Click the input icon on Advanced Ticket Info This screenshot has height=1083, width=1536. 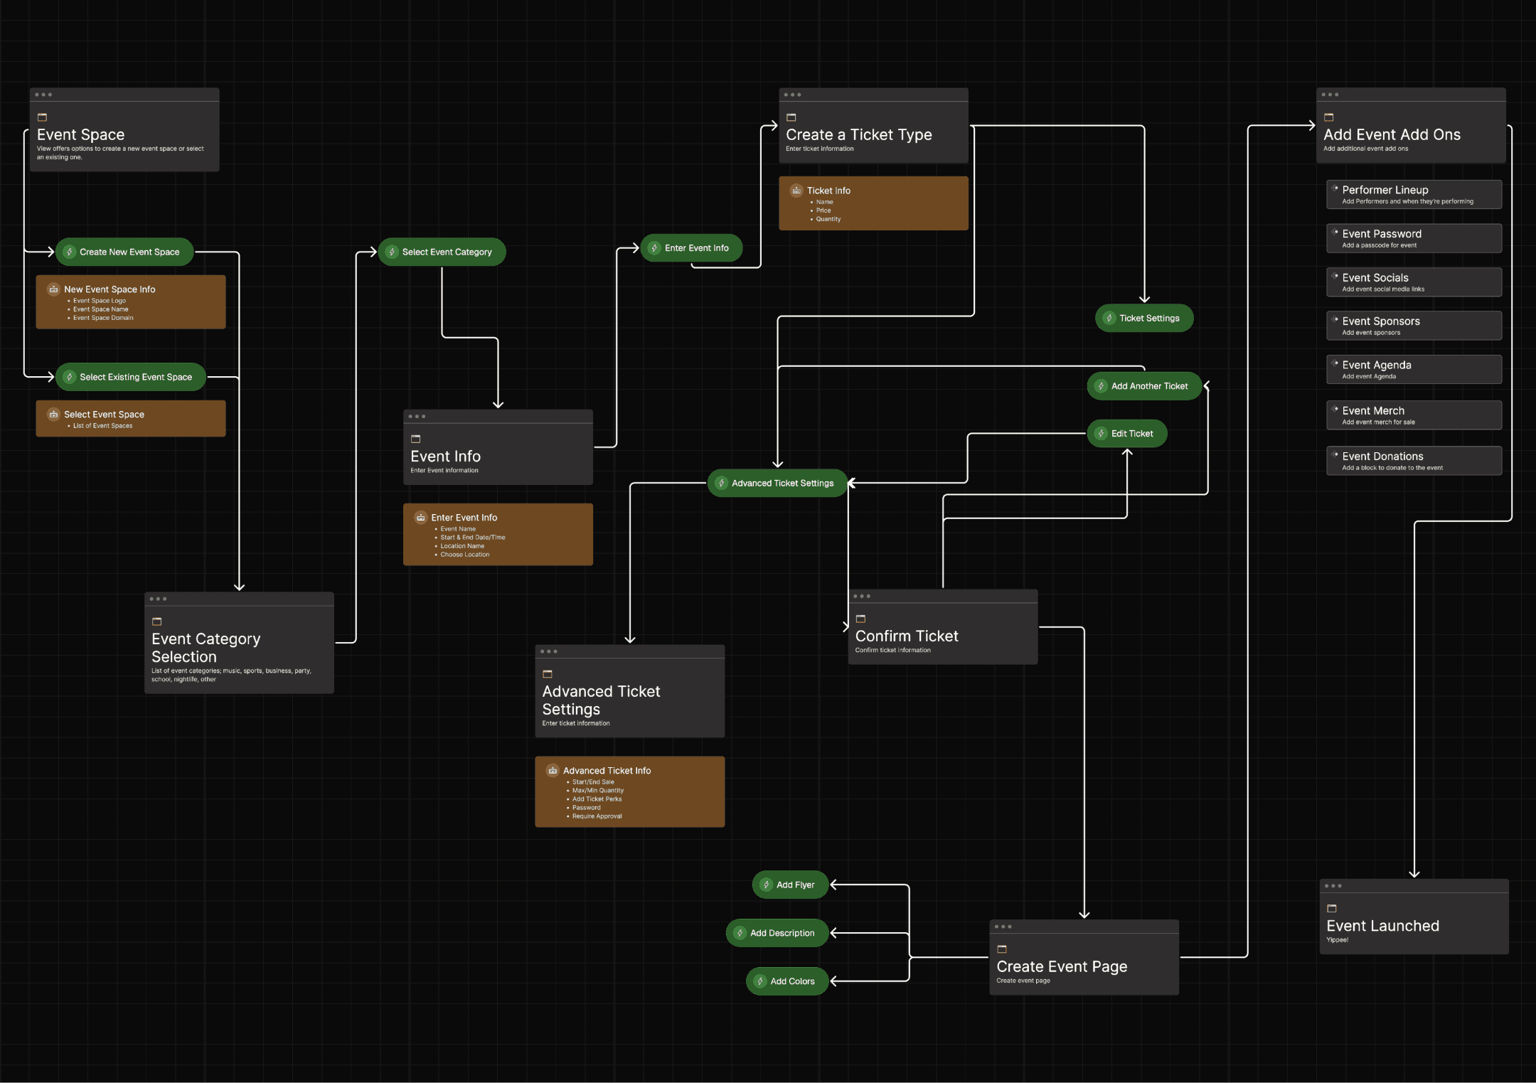point(553,770)
